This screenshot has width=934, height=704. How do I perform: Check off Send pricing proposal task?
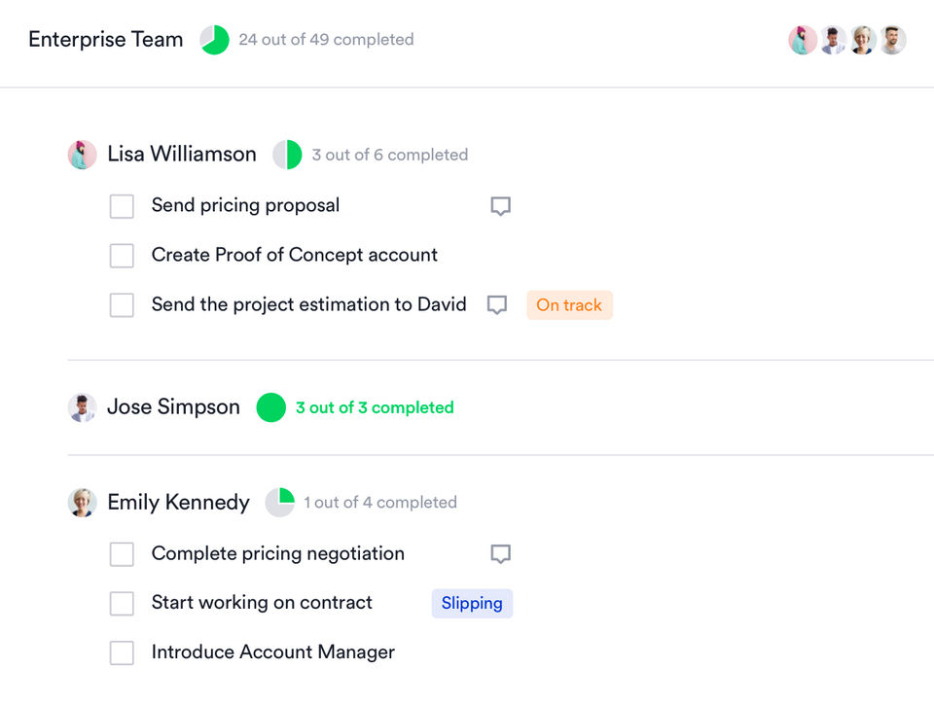(x=122, y=206)
